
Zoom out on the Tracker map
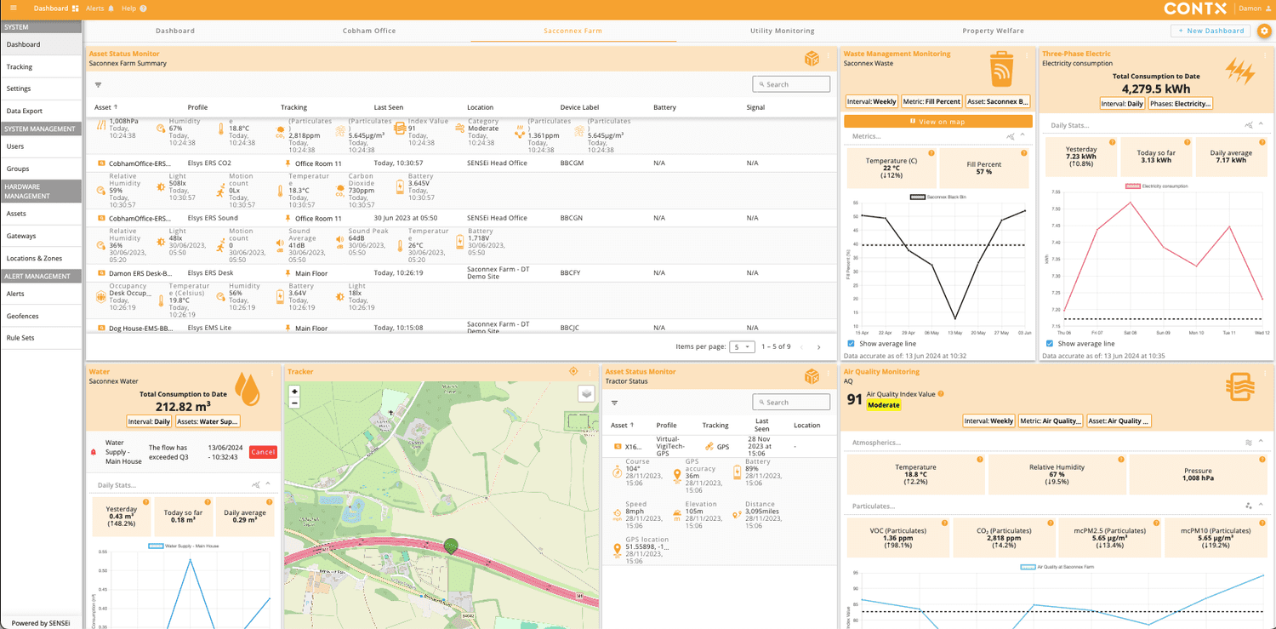tap(294, 403)
